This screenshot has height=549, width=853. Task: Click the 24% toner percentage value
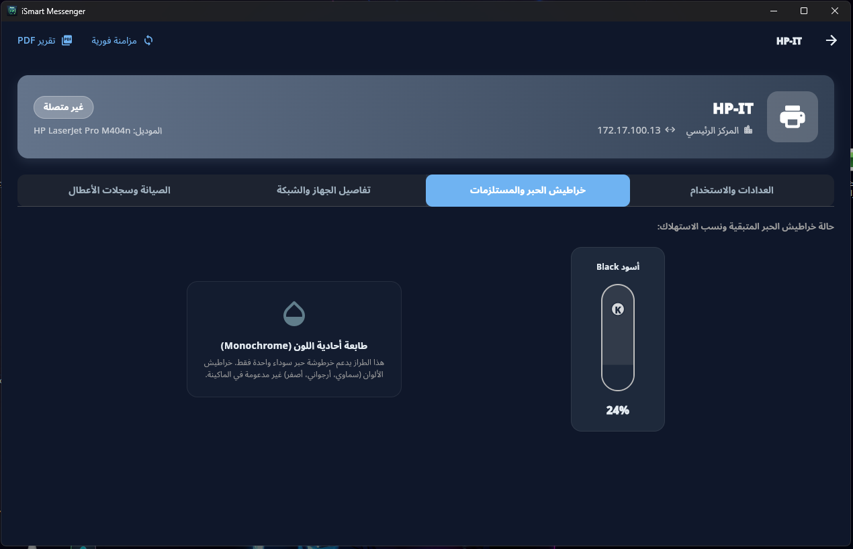click(618, 410)
